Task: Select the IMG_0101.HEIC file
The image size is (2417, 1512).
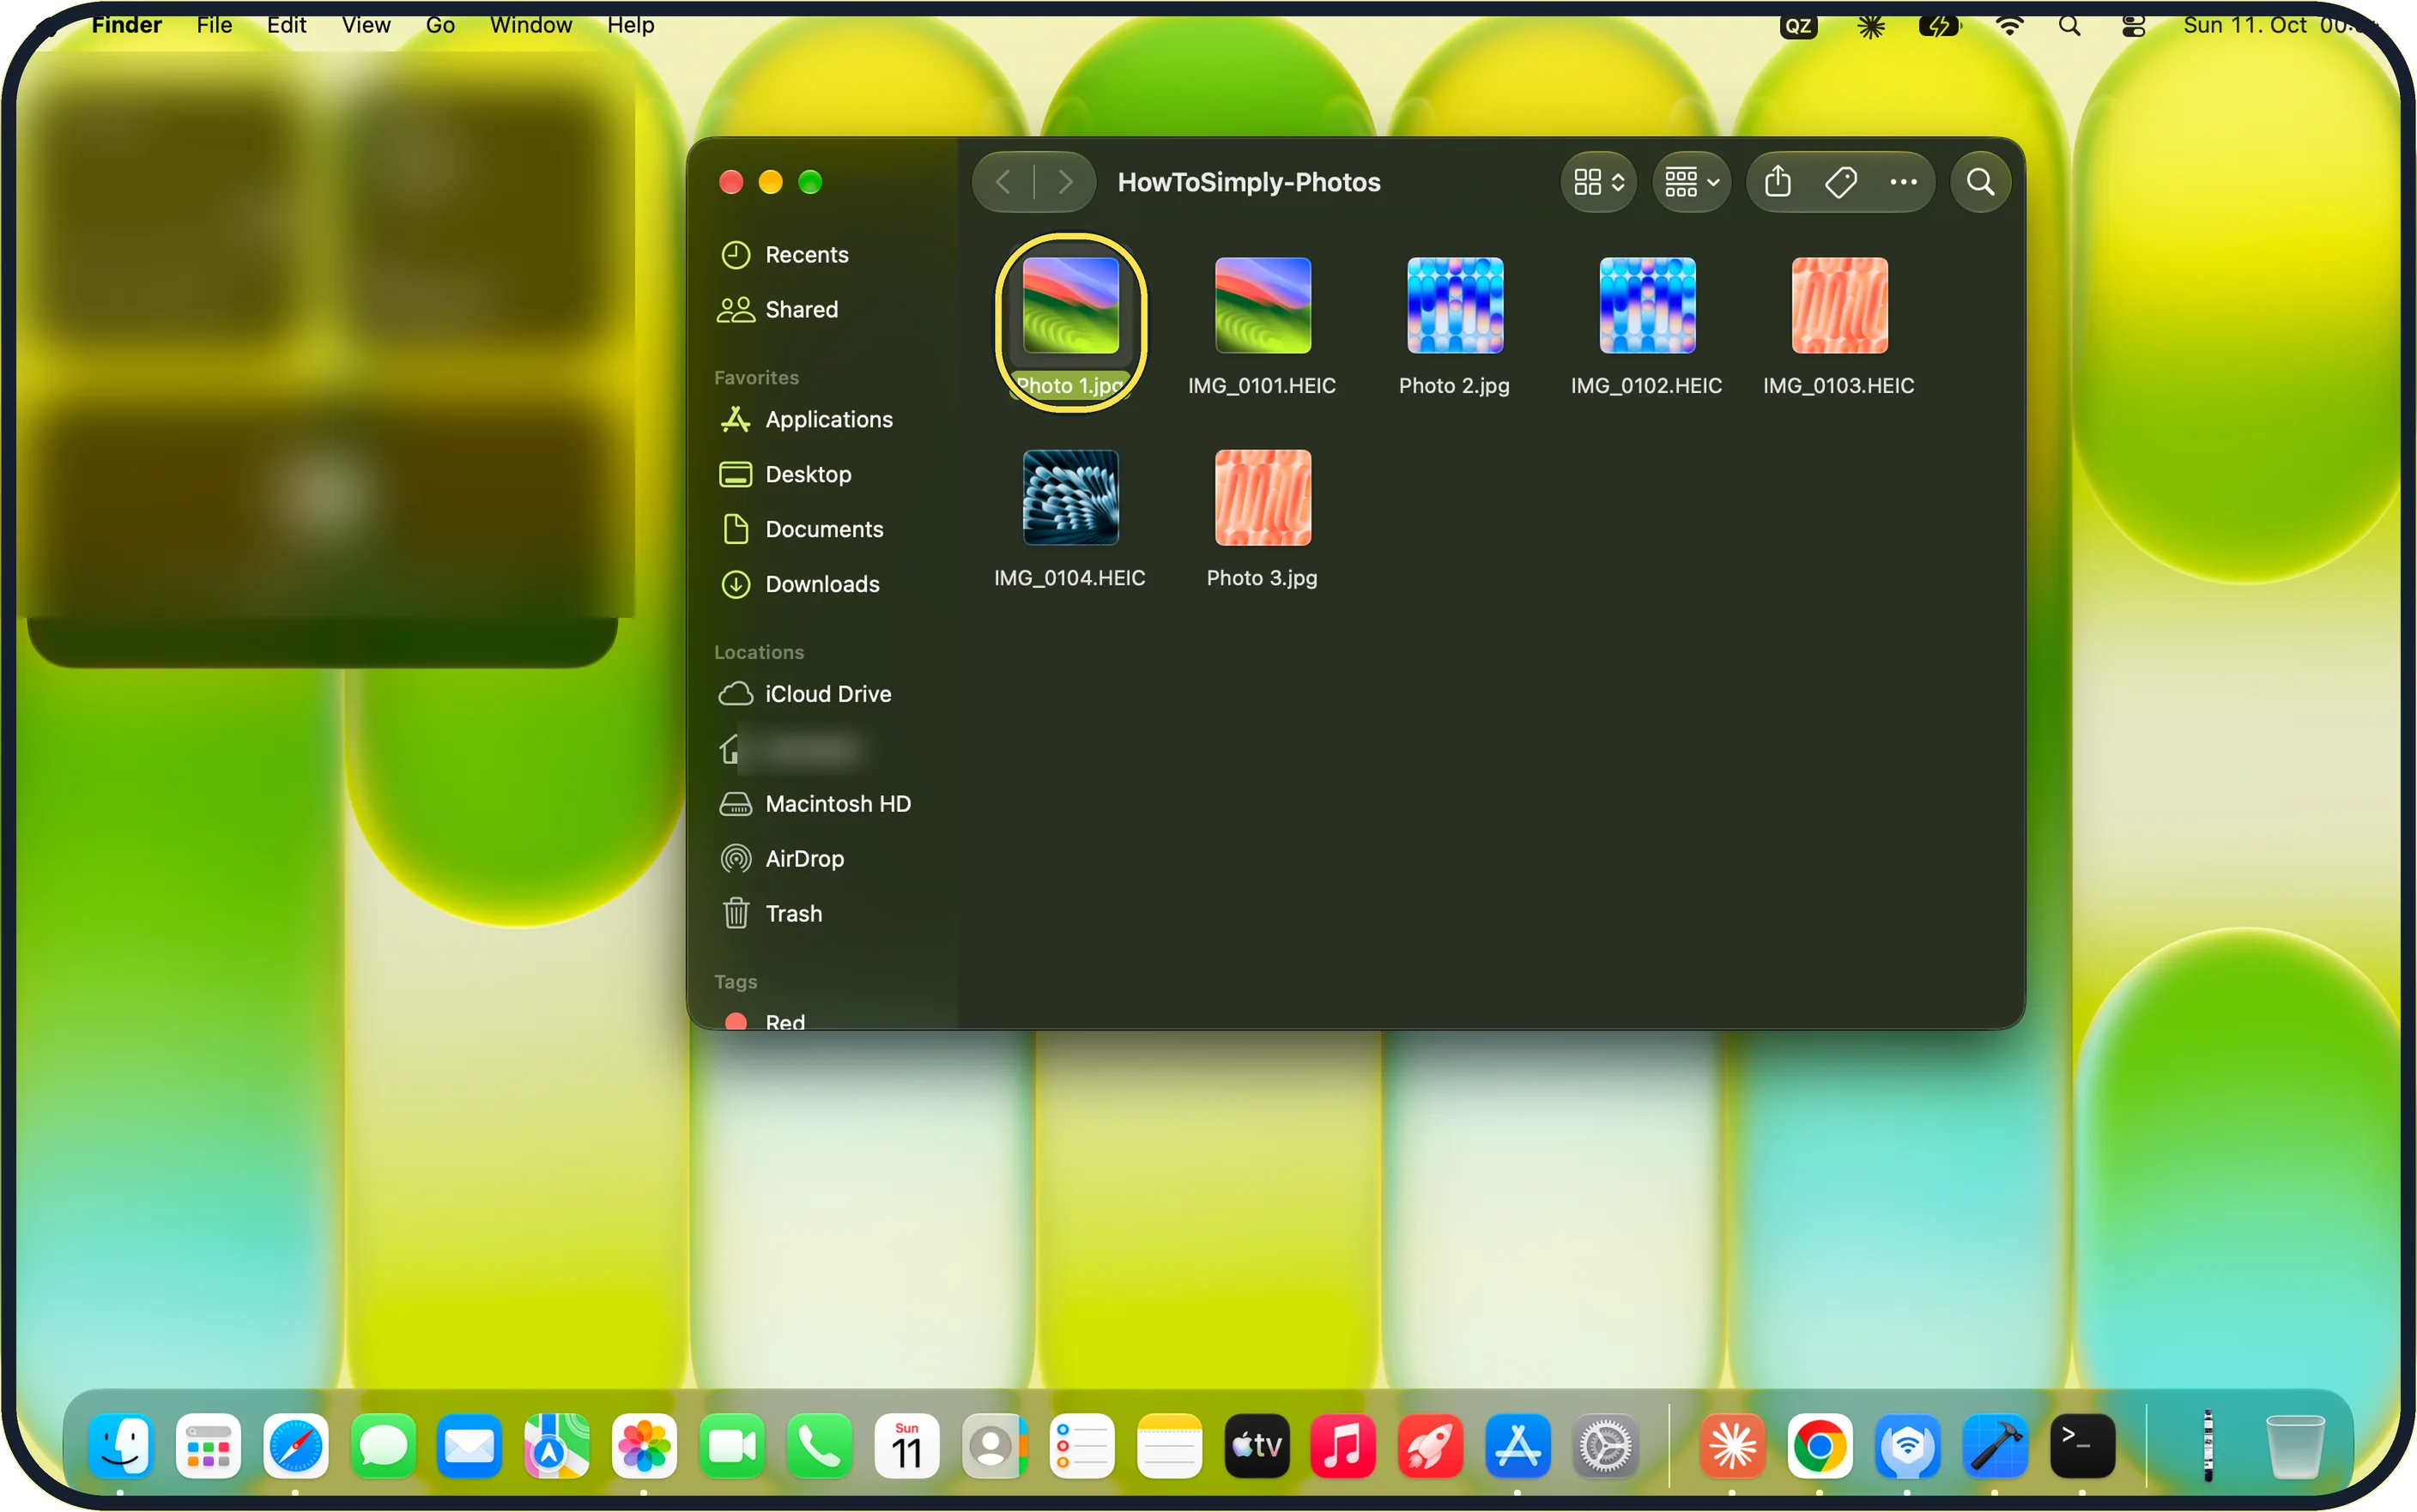Action: (x=1262, y=325)
